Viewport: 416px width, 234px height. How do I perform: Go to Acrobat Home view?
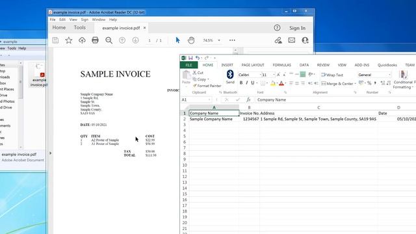(x=59, y=27)
